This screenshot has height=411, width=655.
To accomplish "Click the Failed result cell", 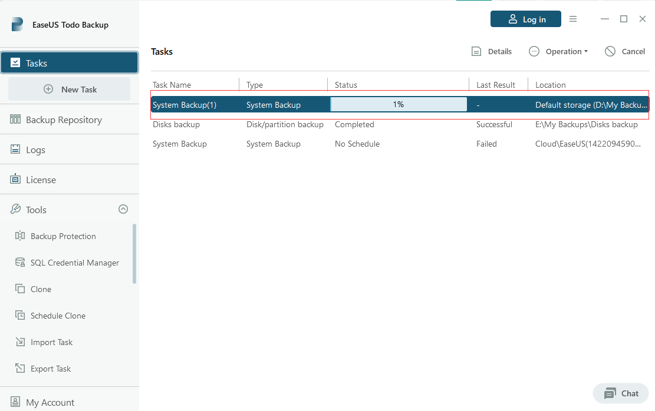I will (486, 144).
